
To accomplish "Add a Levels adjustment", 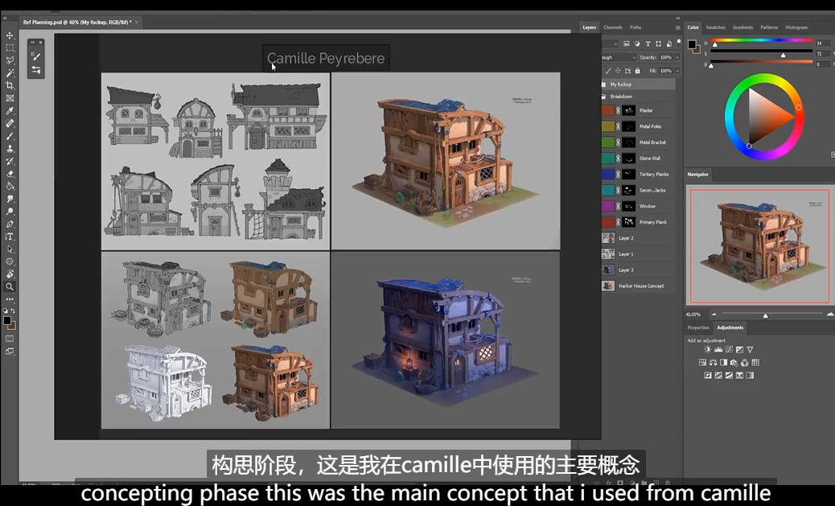I will pos(718,349).
